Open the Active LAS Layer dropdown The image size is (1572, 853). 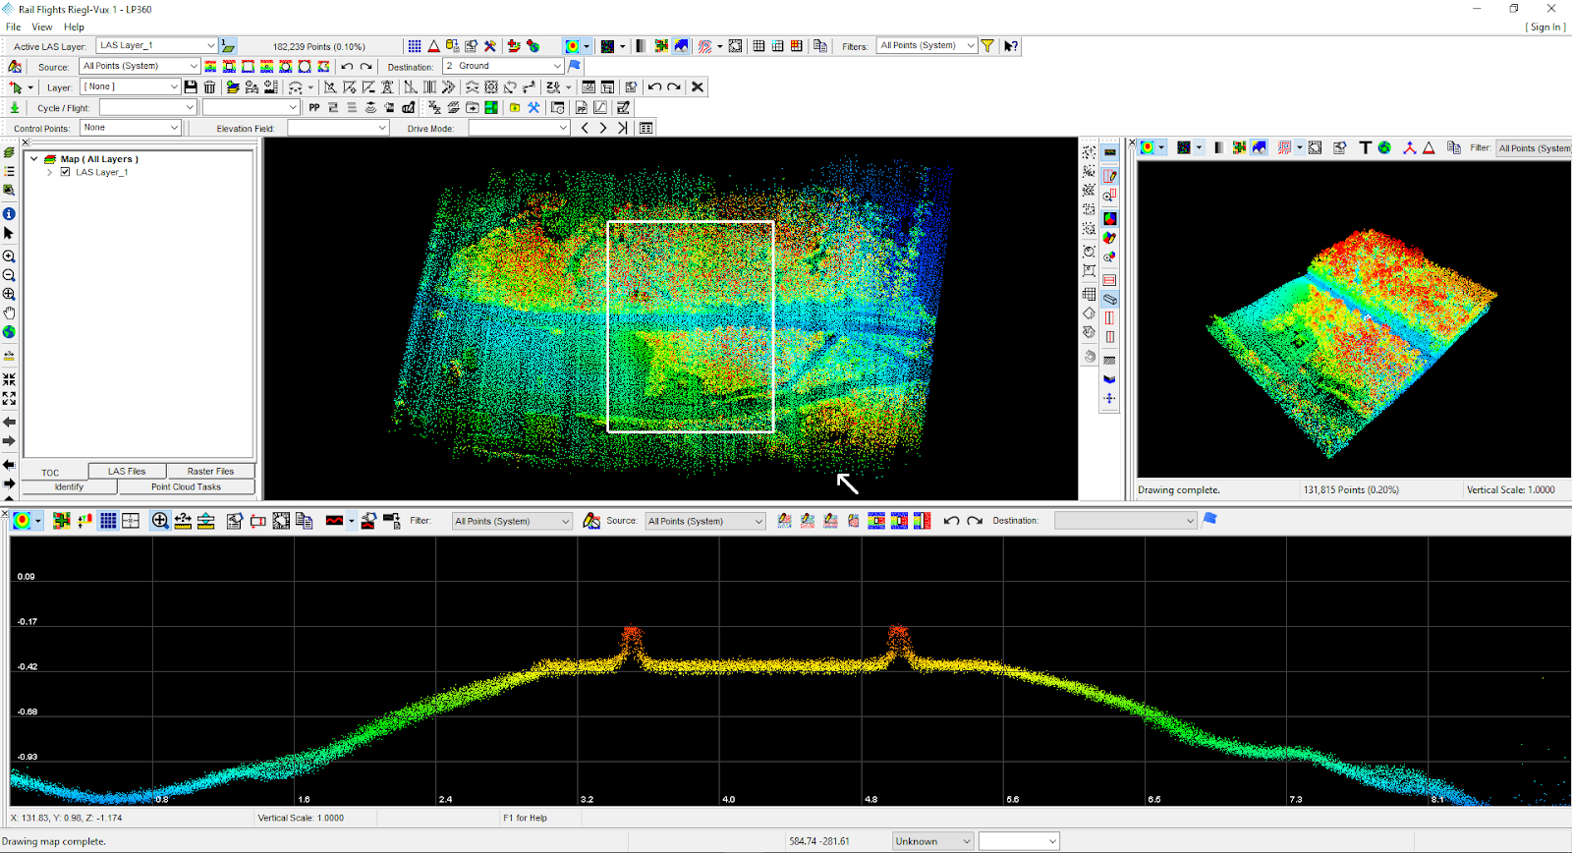[x=210, y=46]
